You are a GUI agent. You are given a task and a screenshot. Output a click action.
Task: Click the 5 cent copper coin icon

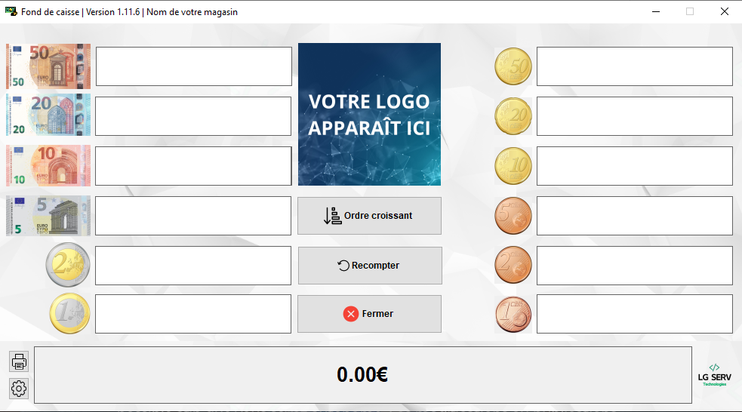coord(513,216)
